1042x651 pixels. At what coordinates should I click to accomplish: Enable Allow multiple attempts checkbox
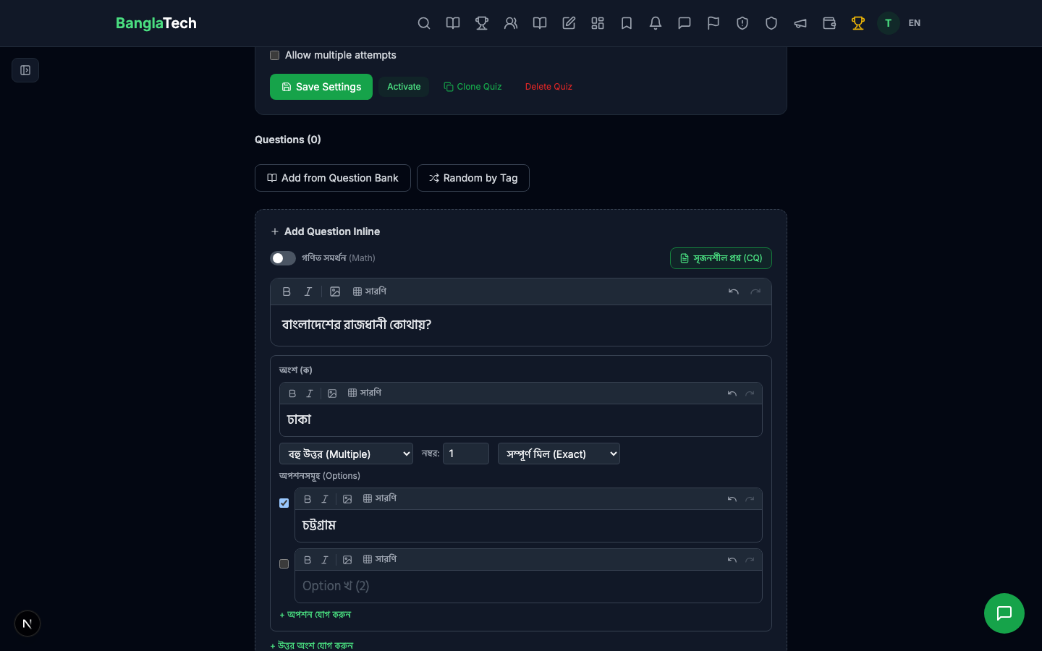point(275,56)
